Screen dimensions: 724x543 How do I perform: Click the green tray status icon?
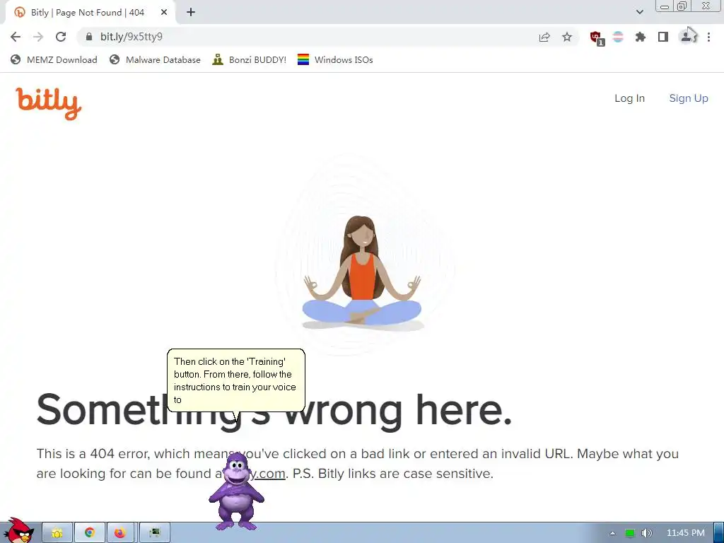click(x=629, y=533)
